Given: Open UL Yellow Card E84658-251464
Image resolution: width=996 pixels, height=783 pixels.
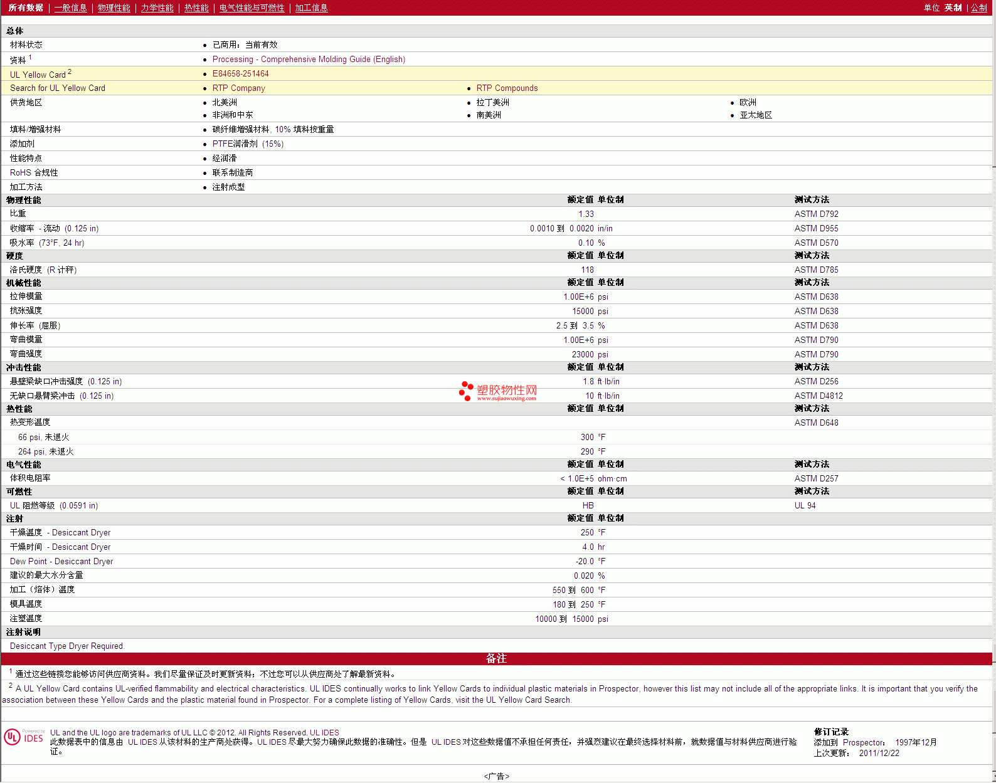Looking at the screenshot, I should point(240,73).
